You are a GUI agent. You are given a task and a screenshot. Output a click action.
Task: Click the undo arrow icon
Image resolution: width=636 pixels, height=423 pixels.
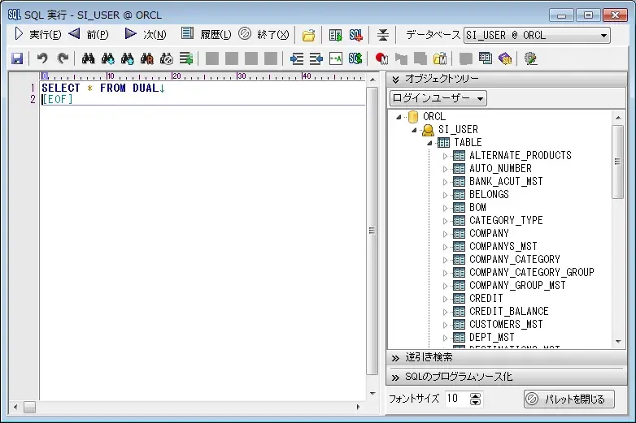[42, 58]
